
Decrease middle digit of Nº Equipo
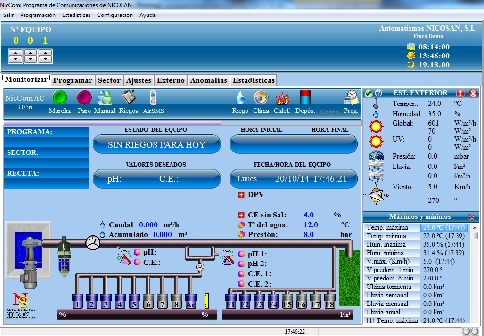pyautogui.click(x=30, y=59)
